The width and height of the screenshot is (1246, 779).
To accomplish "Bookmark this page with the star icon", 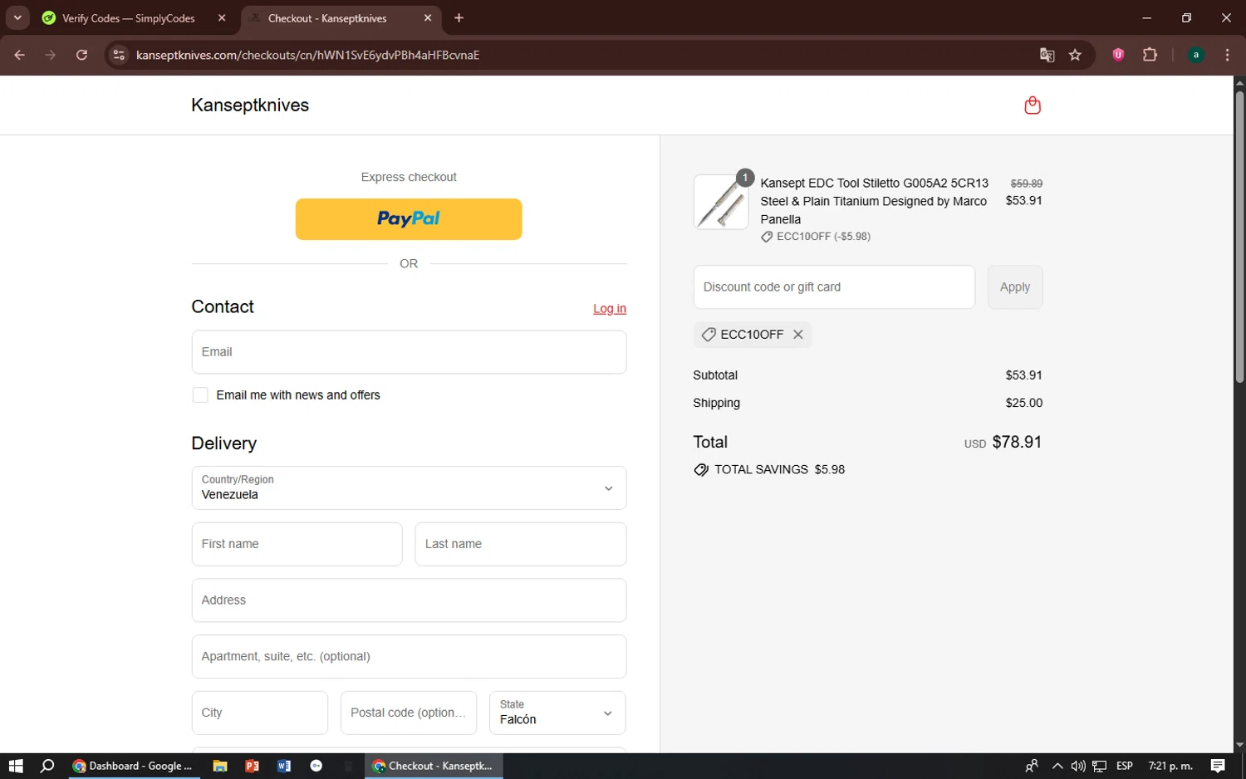I will [x=1075, y=55].
